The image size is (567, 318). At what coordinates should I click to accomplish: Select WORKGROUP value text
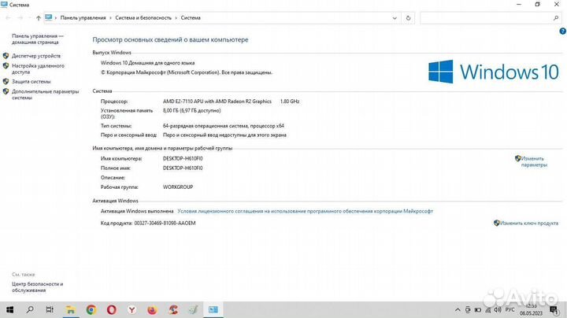[x=178, y=187]
